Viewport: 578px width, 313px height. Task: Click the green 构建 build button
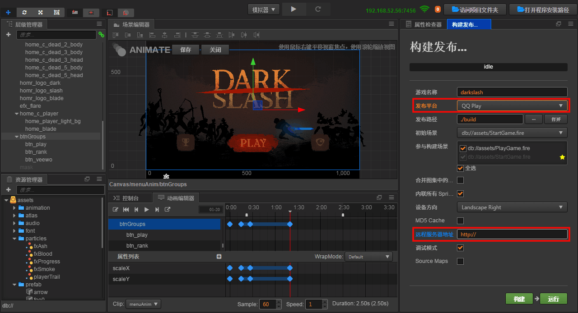click(519, 299)
